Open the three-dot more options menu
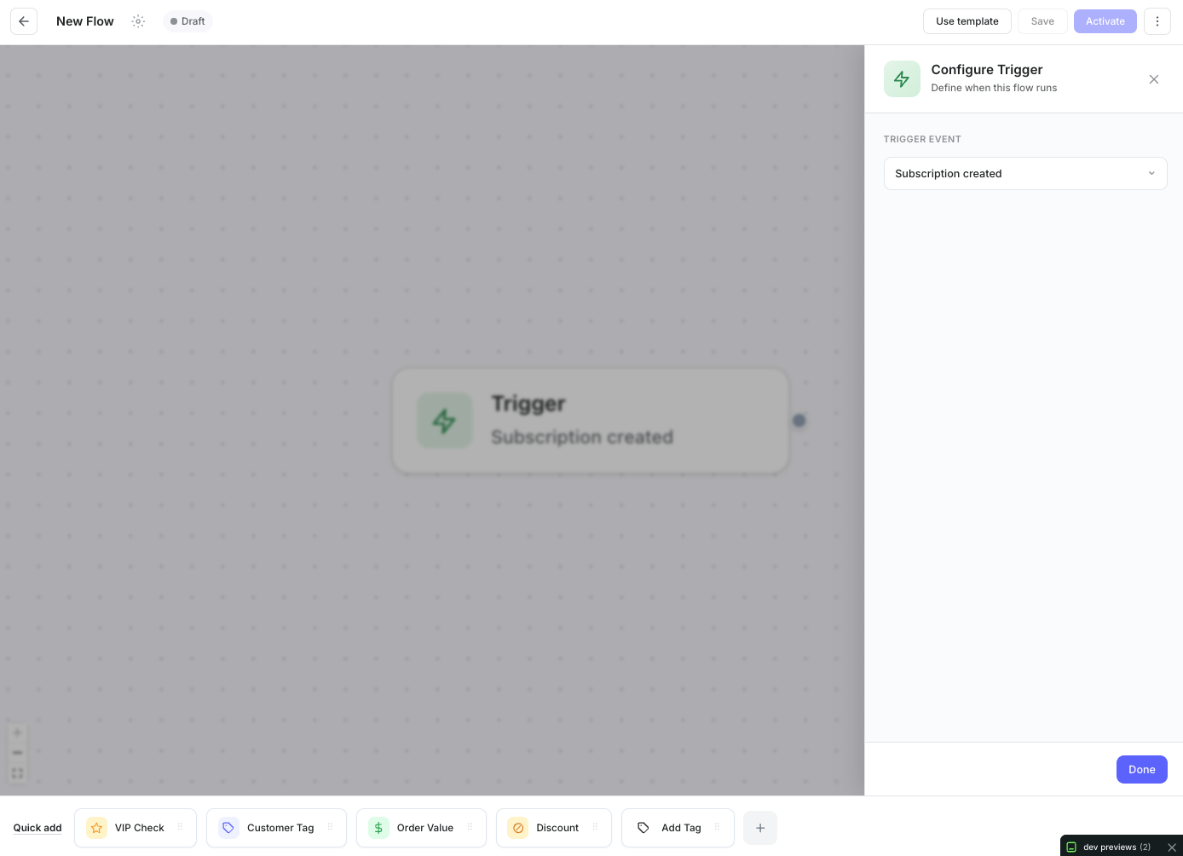Screen dimensions: 1183x856 click(x=1157, y=21)
